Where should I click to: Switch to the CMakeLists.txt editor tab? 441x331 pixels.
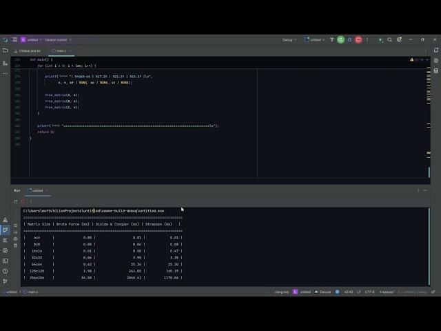[29, 51]
